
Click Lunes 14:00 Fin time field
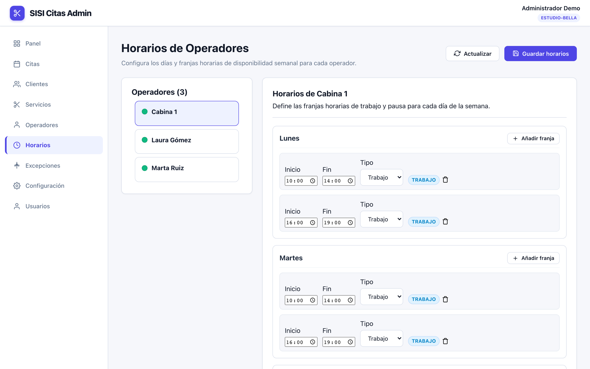pyautogui.click(x=338, y=181)
